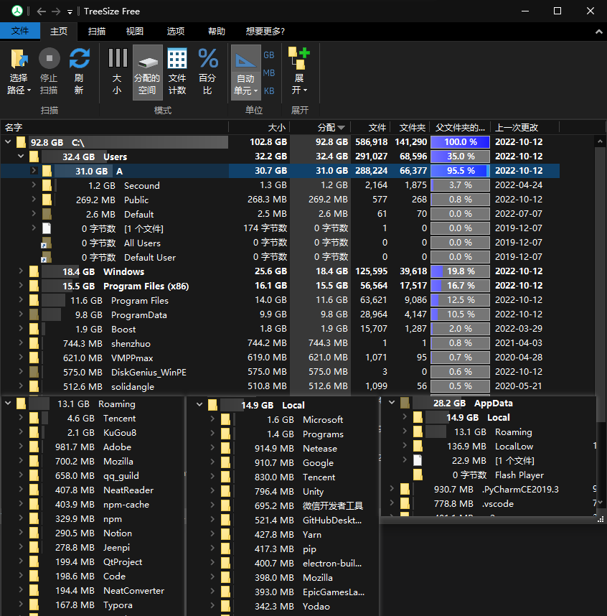
Task: Collapse the Users folder tree node
Action: [20, 157]
